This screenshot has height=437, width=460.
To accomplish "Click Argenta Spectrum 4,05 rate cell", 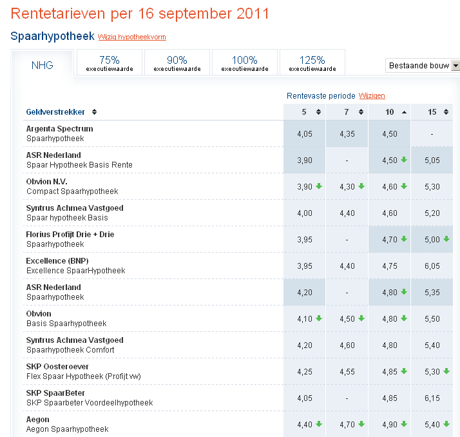I will pos(305,134).
